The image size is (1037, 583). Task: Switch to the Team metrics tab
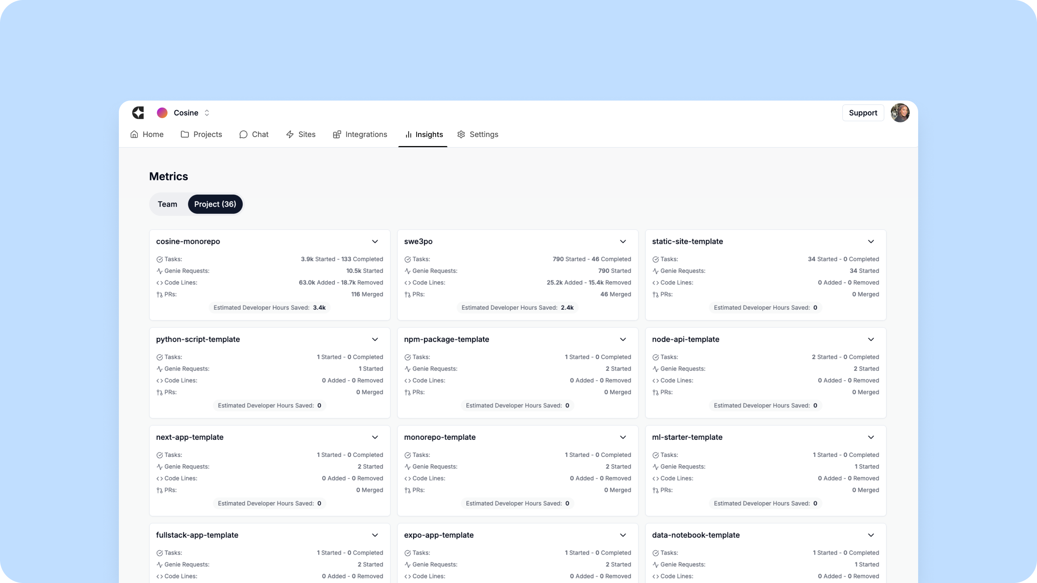tap(167, 204)
